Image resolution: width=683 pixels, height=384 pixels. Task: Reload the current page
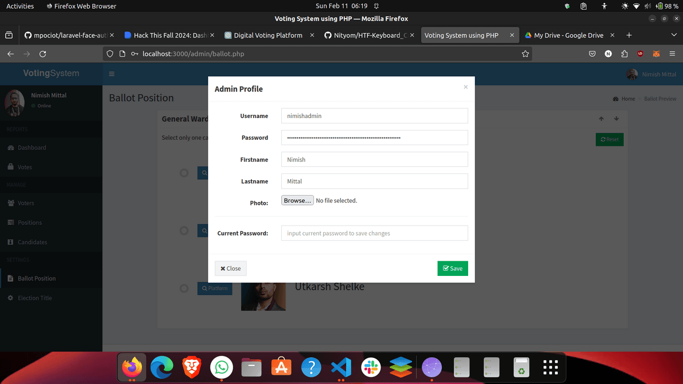coord(43,54)
